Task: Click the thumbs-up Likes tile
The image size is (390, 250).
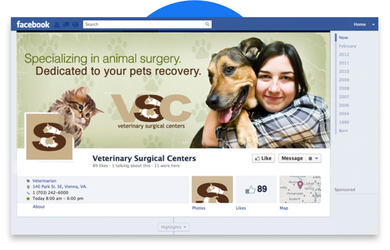Action: (256, 190)
